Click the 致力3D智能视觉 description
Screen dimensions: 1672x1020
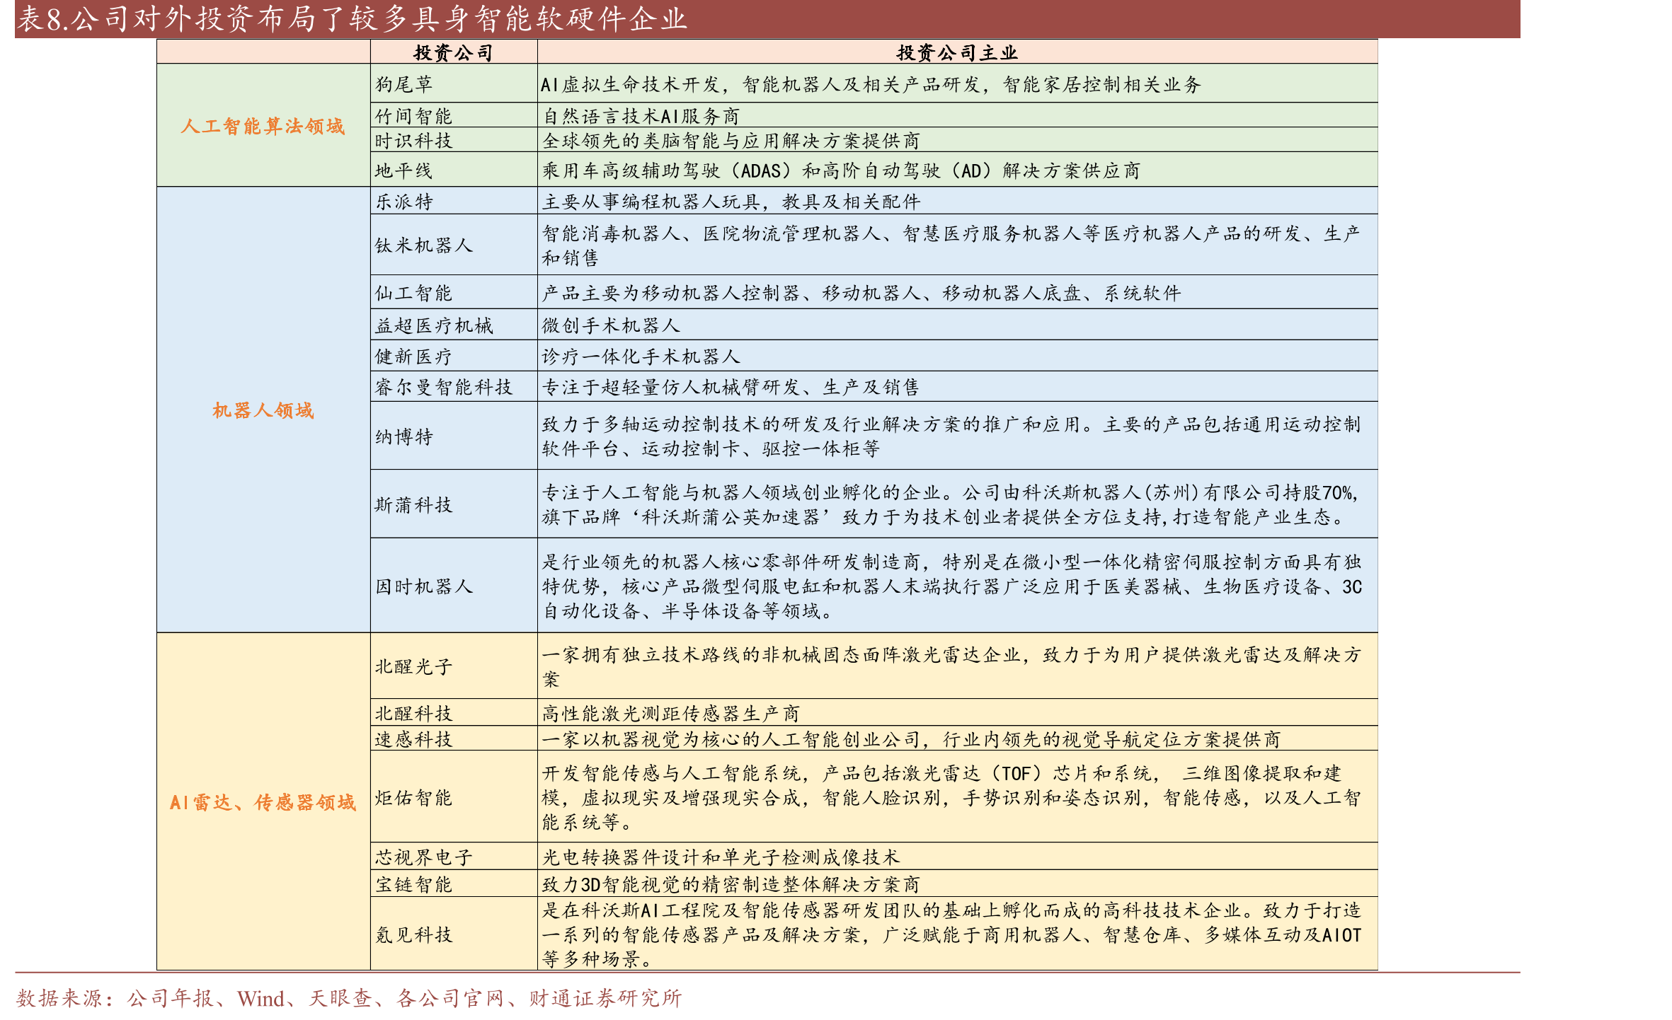click(957, 883)
